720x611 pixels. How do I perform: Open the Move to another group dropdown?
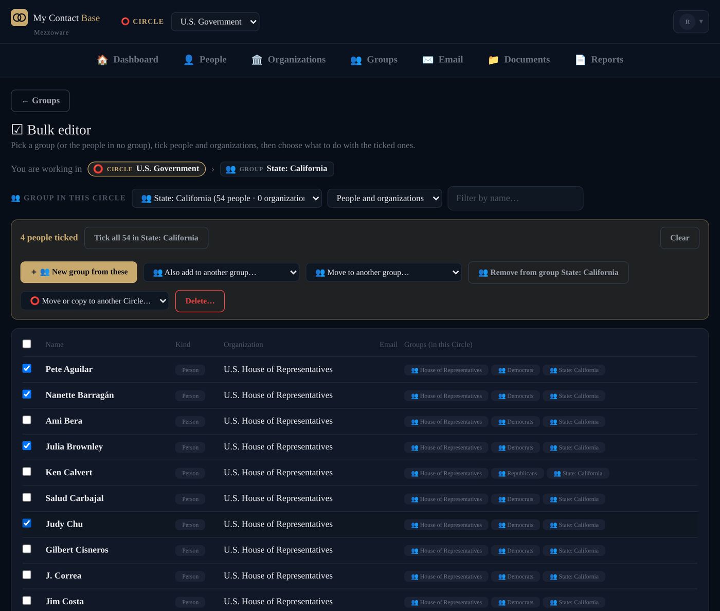click(384, 273)
